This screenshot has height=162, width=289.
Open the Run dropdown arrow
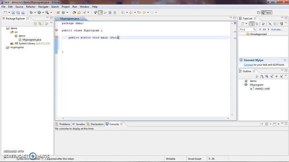click(x=43, y=13)
